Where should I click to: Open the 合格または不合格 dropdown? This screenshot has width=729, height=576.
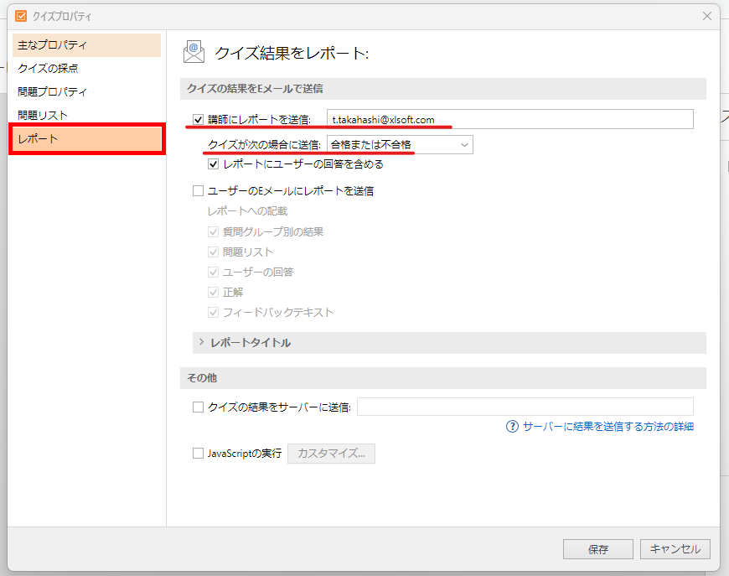(400, 145)
